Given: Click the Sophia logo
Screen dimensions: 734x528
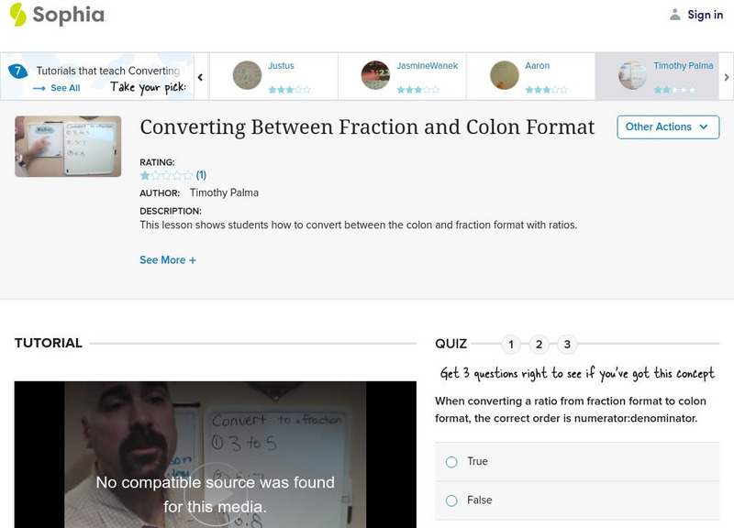Looking at the screenshot, I should coord(58,15).
